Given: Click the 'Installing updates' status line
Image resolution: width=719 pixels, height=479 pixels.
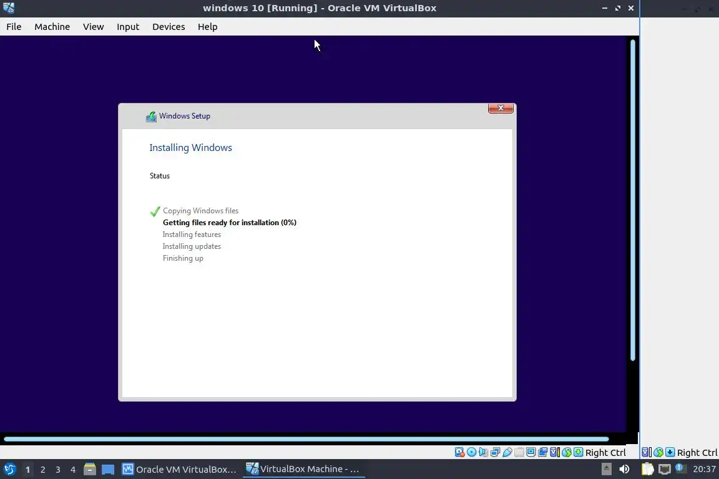Looking at the screenshot, I should [x=192, y=246].
